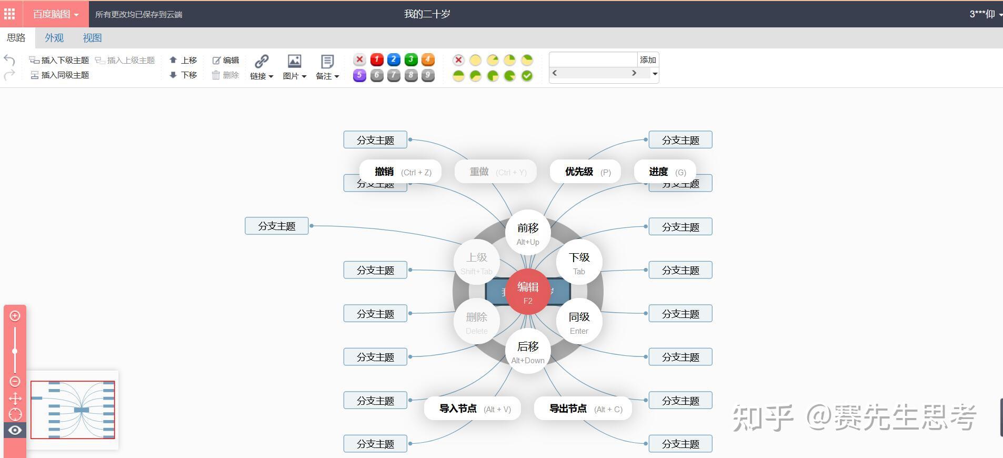This screenshot has height=458, width=1003.
Task: Choose 删除 Delete in radial menu
Action: [x=476, y=322]
